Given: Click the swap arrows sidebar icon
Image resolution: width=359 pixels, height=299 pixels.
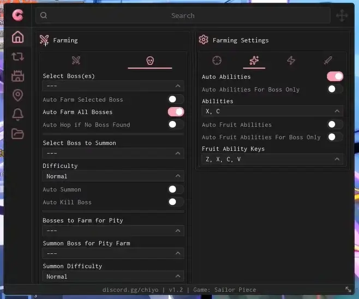Looking at the screenshot, I should coord(17,56).
